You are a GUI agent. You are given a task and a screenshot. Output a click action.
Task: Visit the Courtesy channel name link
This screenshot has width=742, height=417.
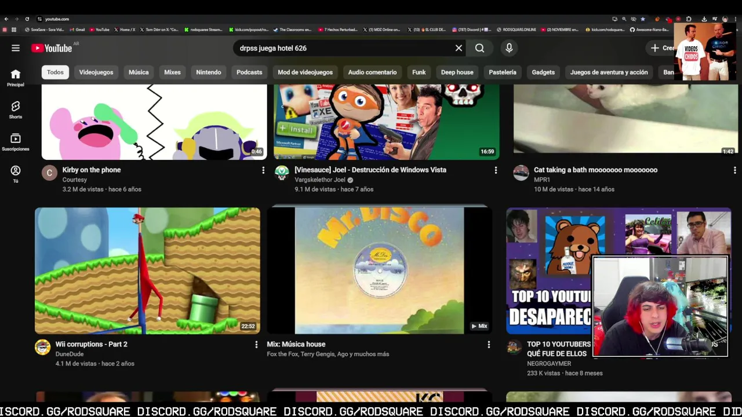point(74,180)
